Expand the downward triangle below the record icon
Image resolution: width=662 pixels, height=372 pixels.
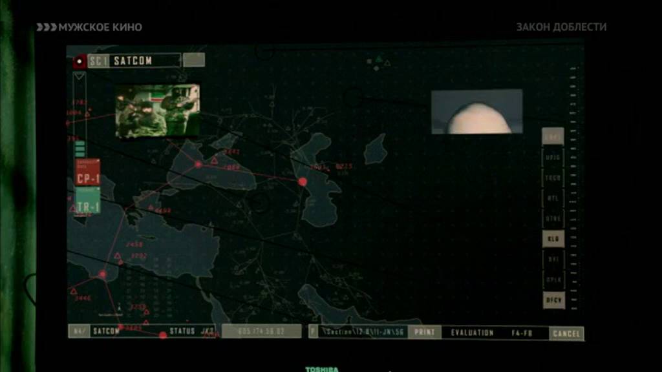tap(80, 76)
